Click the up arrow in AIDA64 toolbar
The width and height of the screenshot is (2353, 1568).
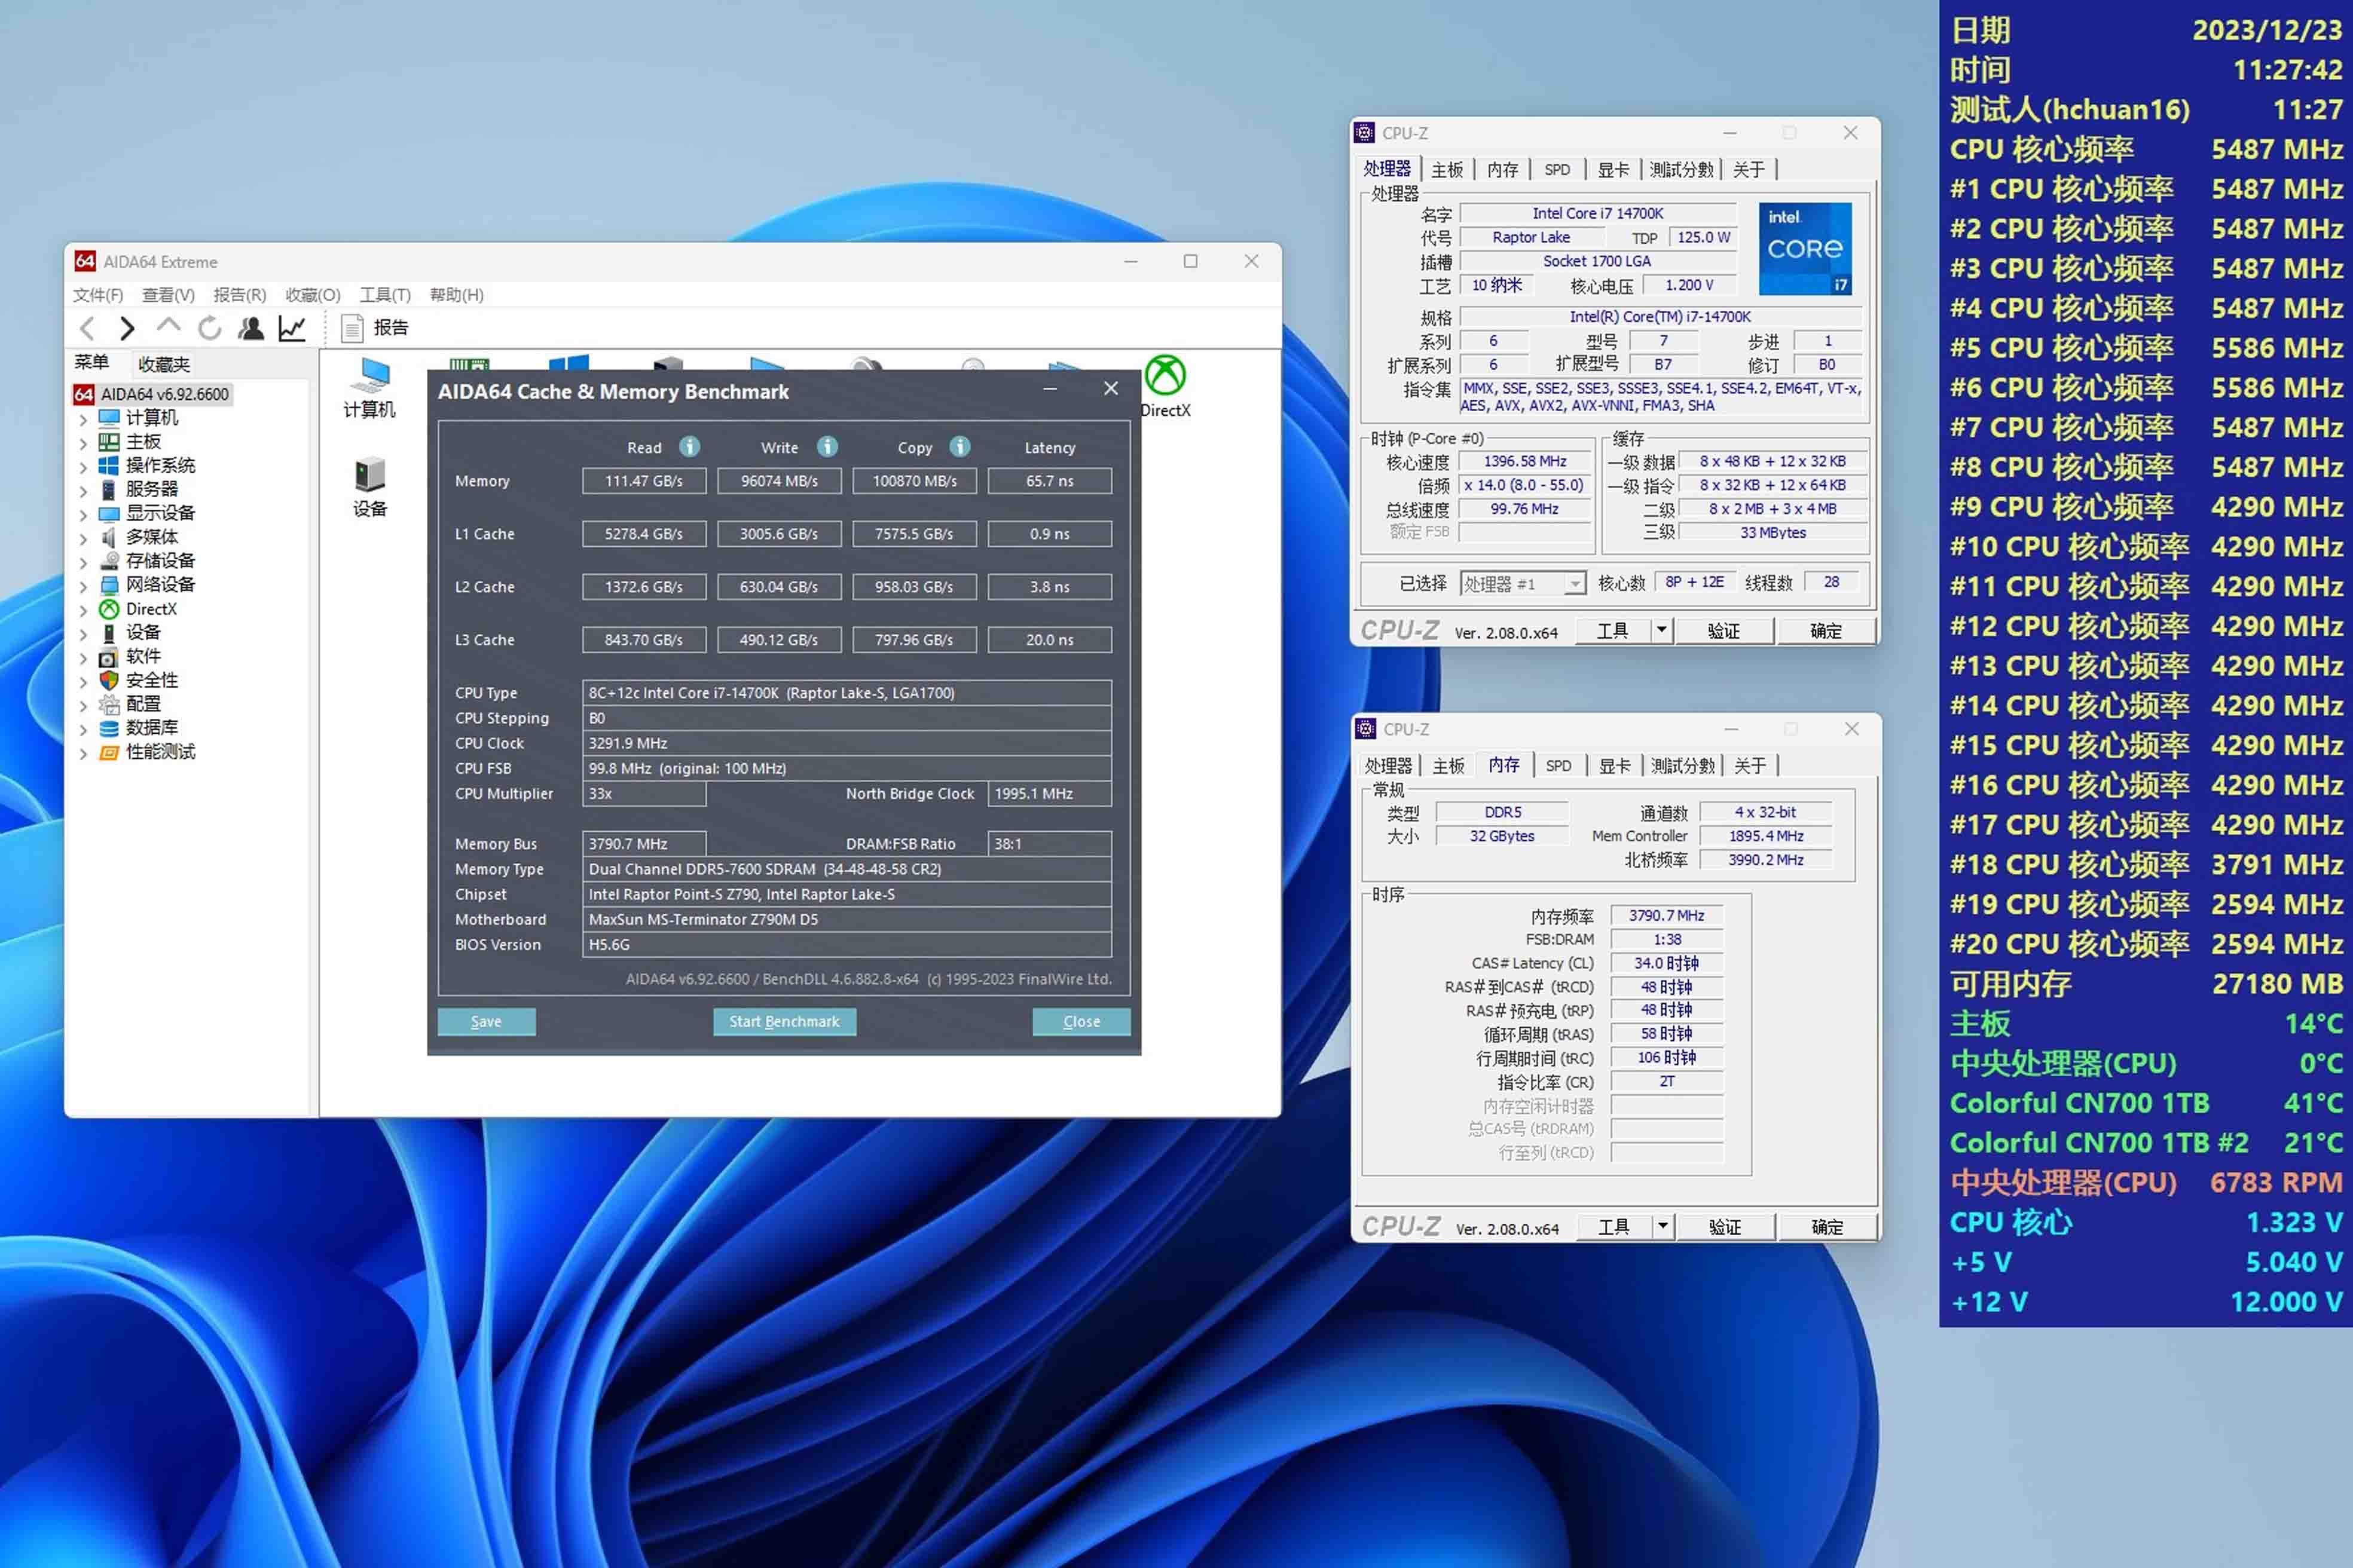(x=168, y=326)
